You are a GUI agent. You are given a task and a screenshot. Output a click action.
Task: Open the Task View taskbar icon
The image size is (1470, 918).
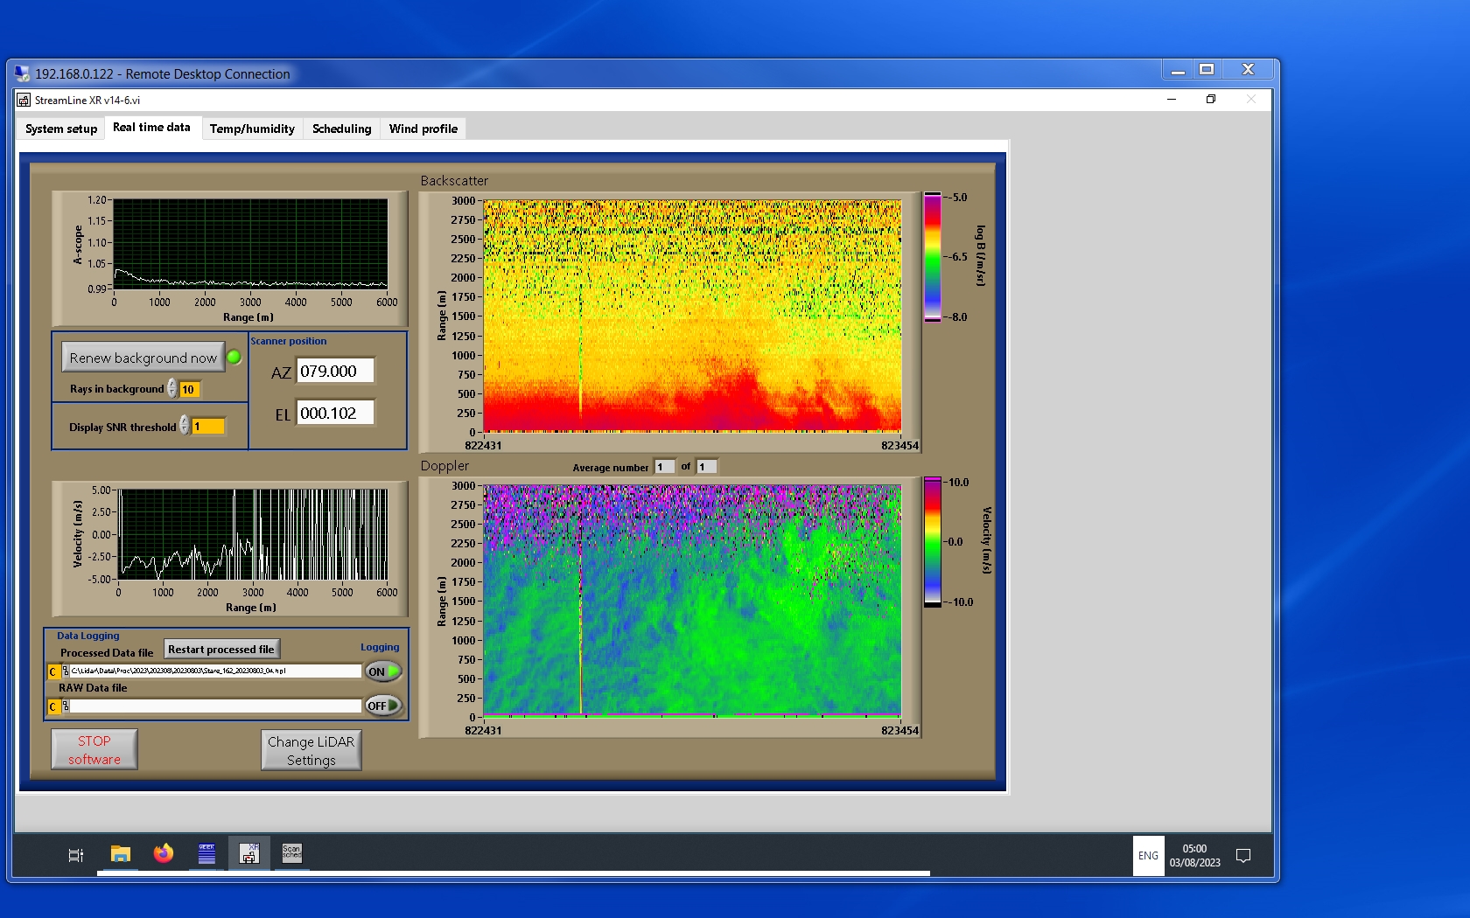tap(76, 855)
